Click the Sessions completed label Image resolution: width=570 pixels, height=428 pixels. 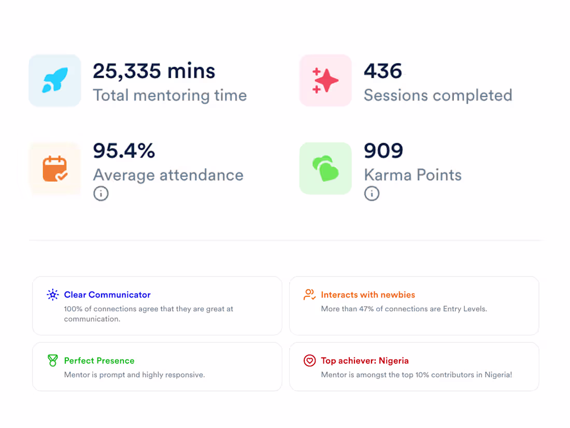pyautogui.click(x=438, y=95)
